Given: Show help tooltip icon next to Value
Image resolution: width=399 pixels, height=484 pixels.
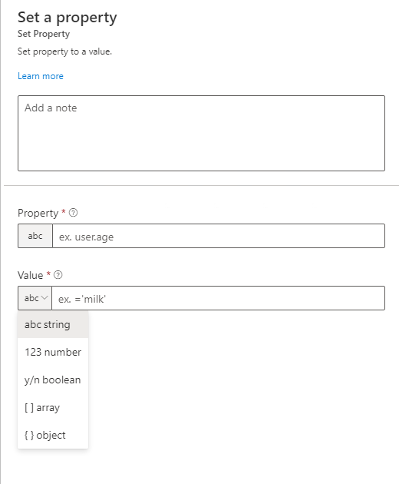Looking at the screenshot, I should (58, 275).
